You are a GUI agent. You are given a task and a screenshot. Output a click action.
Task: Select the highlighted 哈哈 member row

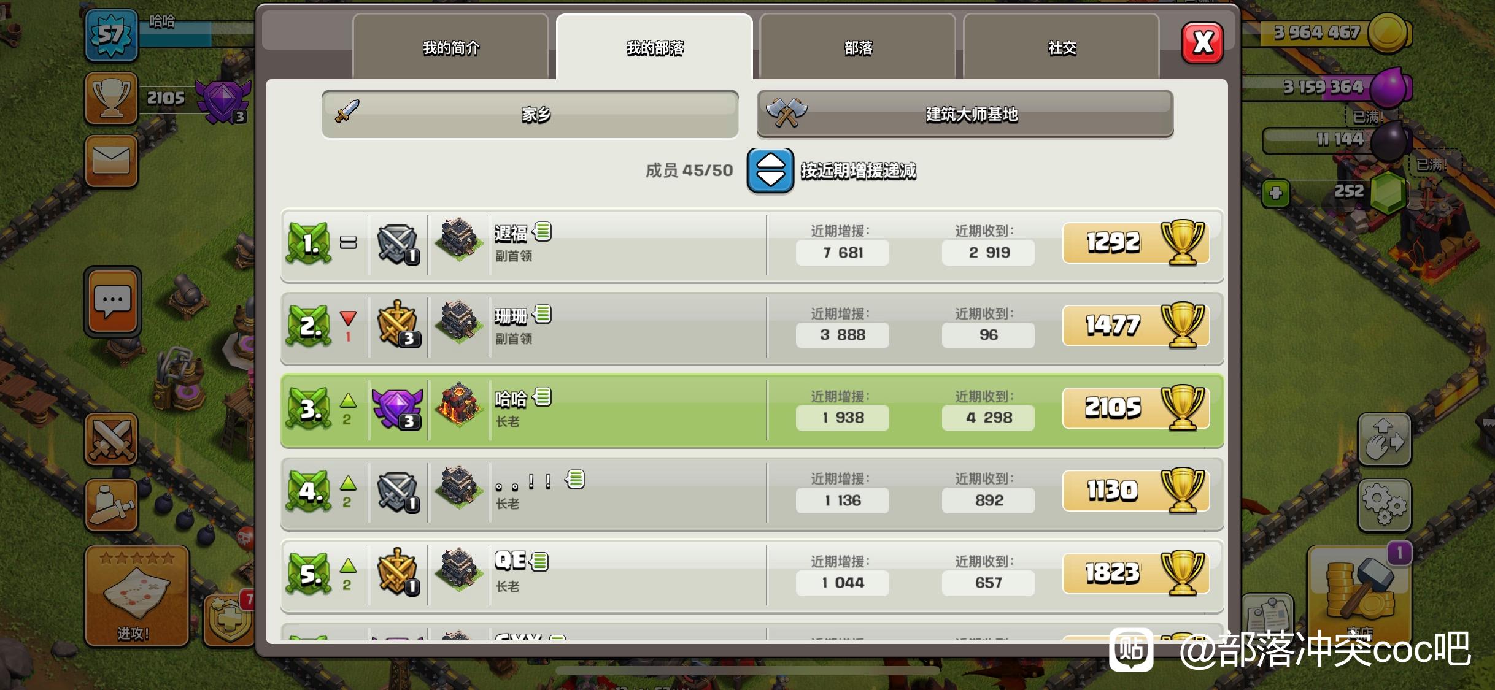[752, 410]
